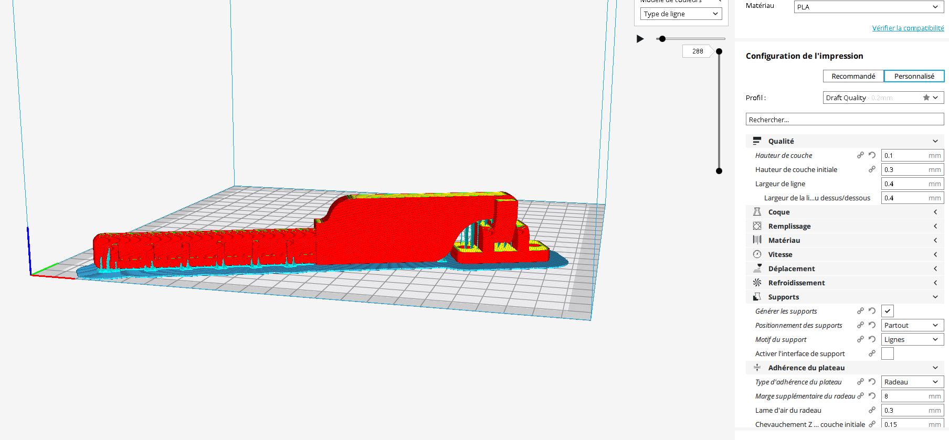Switch to Personnalisé mode
The width and height of the screenshot is (949, 440).
[x=914, y=76]
